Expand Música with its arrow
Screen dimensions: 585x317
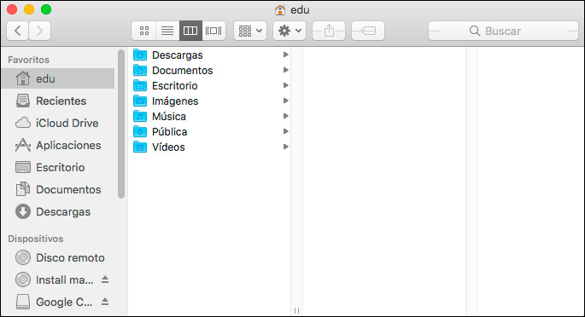coord(286,116)
